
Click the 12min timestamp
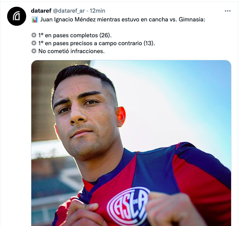pyautogui.click(x=98, y=11)
